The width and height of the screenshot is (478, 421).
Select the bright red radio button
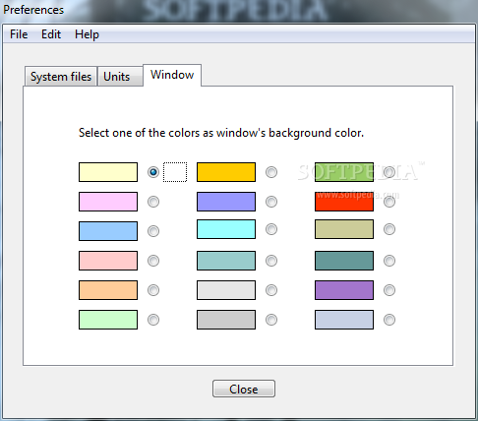tap(389, 202)
